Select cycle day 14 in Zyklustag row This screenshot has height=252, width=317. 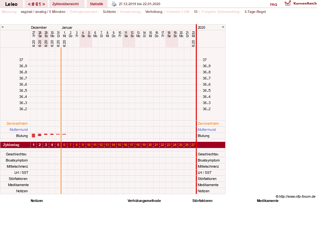(x=113, y=145)
